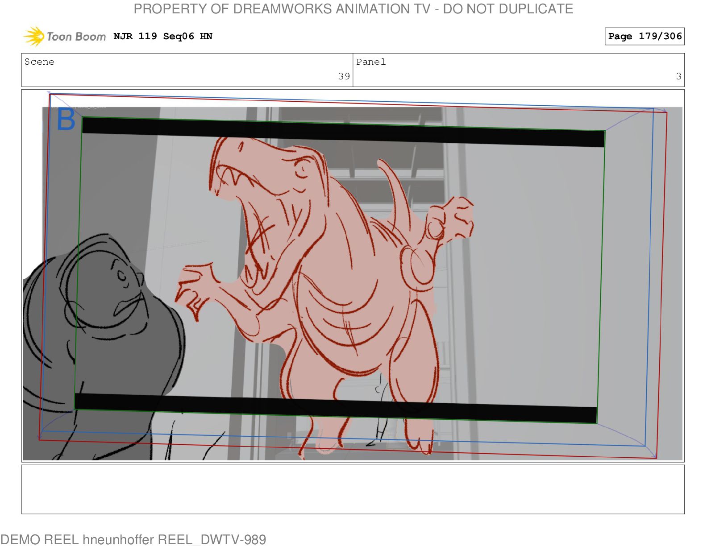Screen dimensions: 707x546
Task: Click panel number '3'
Action: point(678,76)
